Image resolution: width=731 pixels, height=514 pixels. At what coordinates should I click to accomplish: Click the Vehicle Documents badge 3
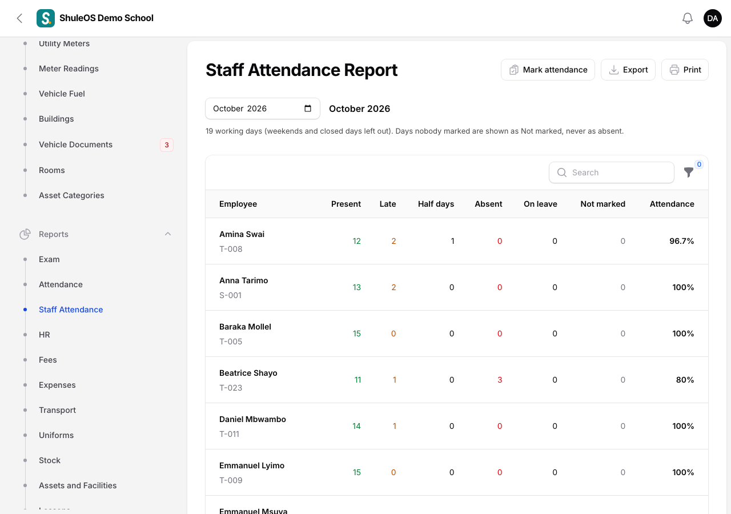[167, 144]
